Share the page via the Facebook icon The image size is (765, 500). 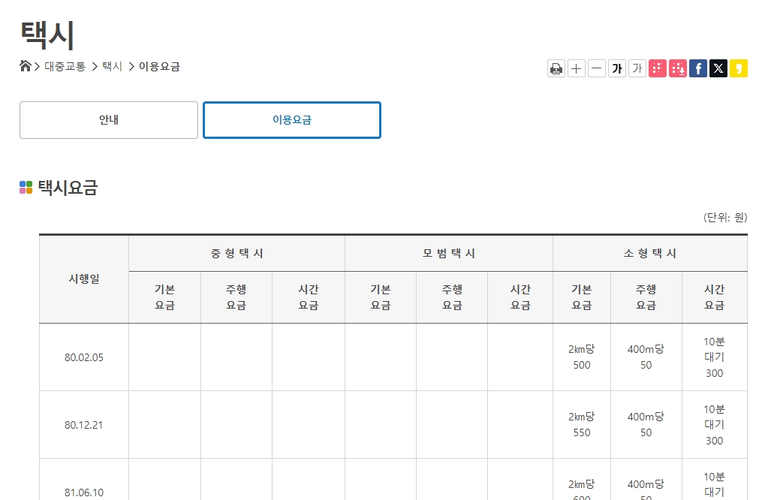(x=697, y=68)
